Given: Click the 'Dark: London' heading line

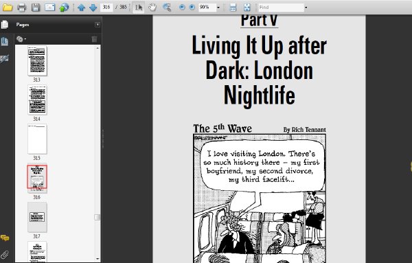Looking at the screenshot, I should click(x=260, y=71).
